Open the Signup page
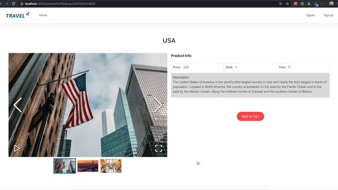338x190 pixels. pos(328,15)
